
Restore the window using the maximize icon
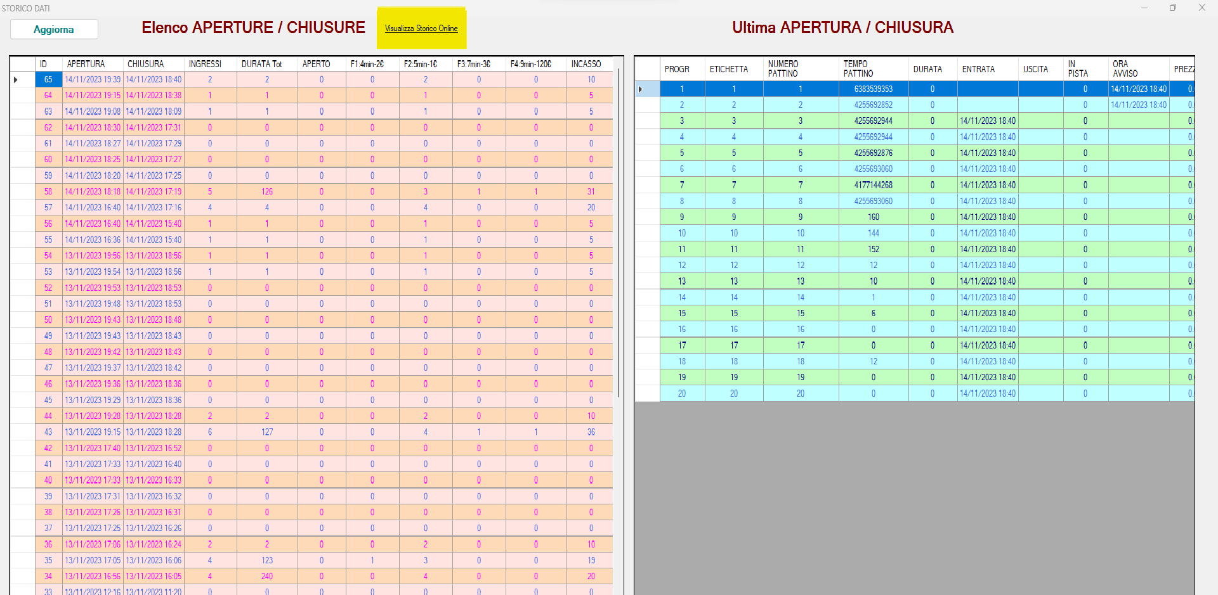click(1172, 8)
